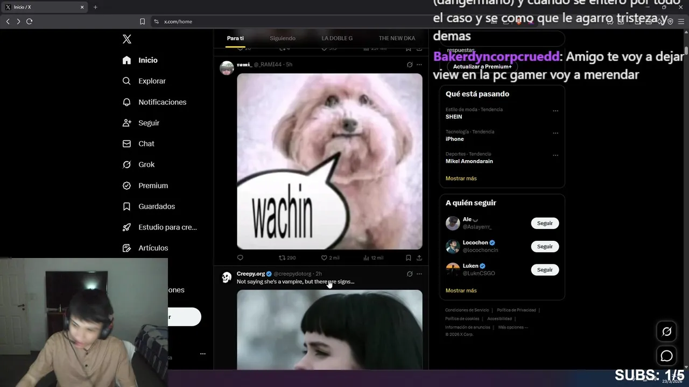Viewport: 689px width, 387px height.
Task: Open account options three dots menu
Action: [203, 354]
